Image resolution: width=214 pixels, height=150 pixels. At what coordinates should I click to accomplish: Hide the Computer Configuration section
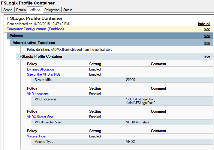(207, 29)
